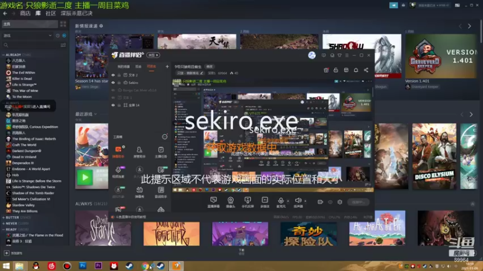This screenshot has width=483, height=271.
Task: Open the hamburger menu in streaming app title bar
Action: (x=347, y=55)
